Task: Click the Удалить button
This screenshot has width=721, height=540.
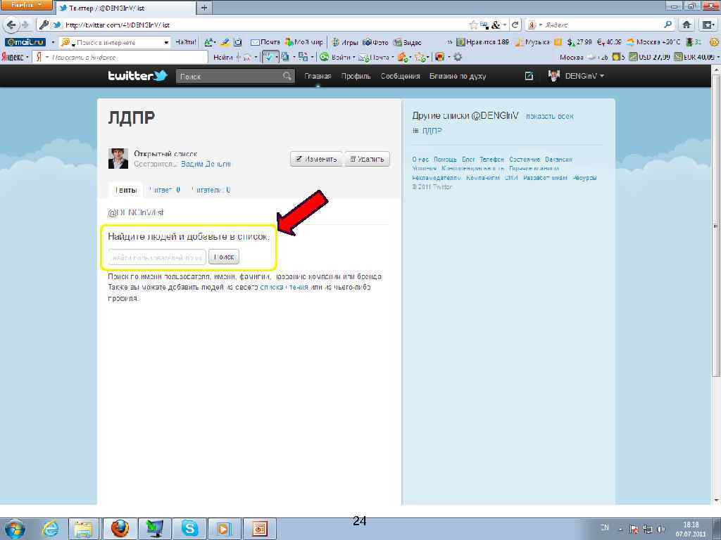Action: tap(367, 159)
